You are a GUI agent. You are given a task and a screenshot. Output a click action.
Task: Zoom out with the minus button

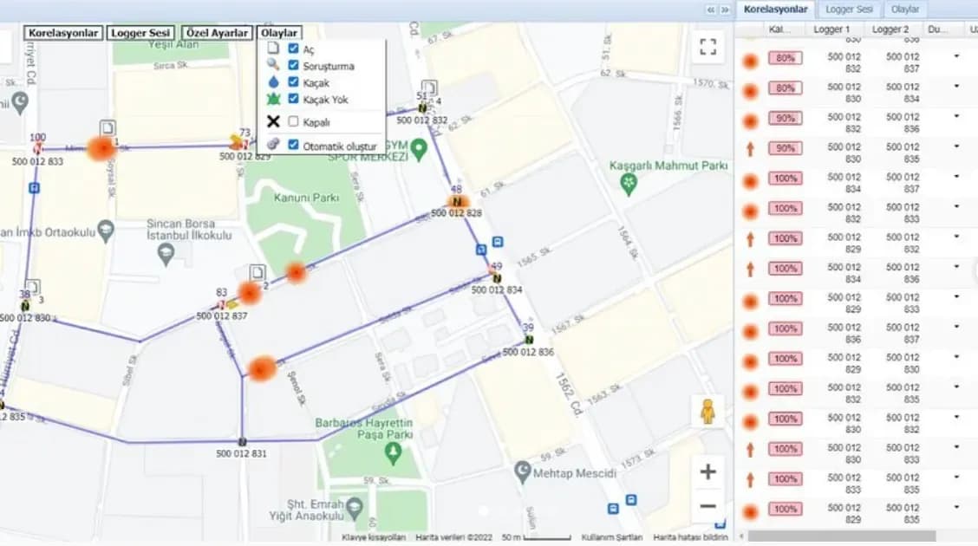tap(707, 506)
